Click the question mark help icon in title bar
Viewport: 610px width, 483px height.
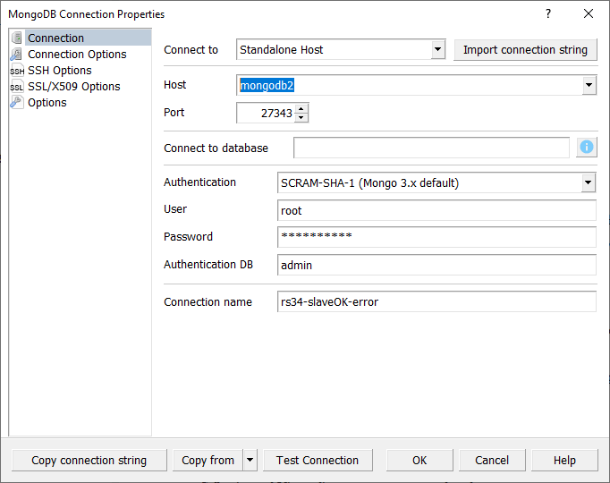pos(547,14)
